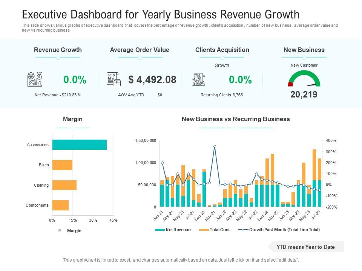Click the 20,219 new customer count
362x271 pixels.
[304, 94]
